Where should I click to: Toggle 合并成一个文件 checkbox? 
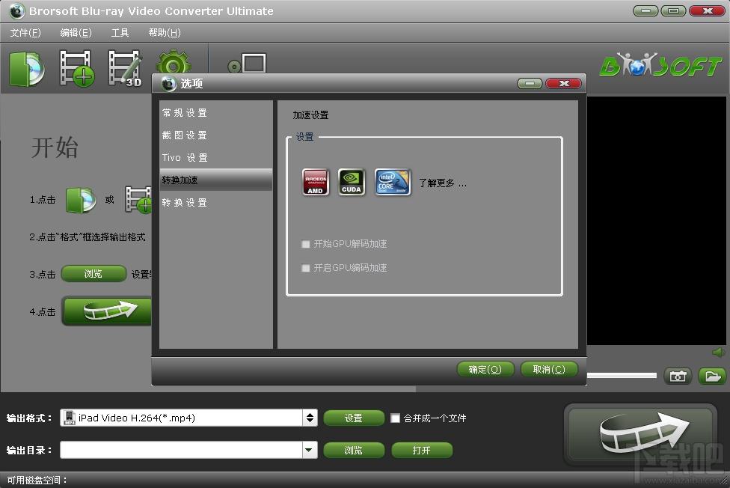point(395,418)
